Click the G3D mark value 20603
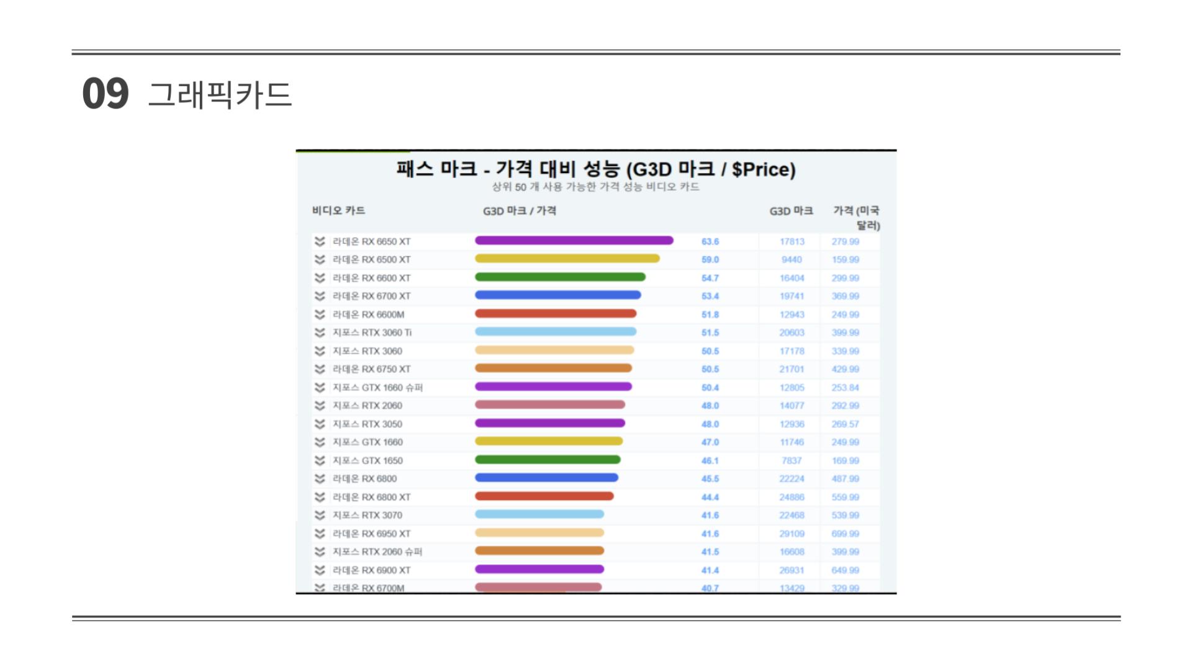This screenshot has width=1192, height=670. (x=792, y=333)
